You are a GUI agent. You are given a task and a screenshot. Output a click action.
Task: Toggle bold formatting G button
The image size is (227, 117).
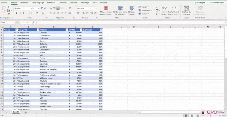(x=16, y=13)
